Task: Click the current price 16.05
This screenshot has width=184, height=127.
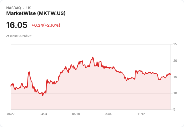Action: (x=17, y=25)
